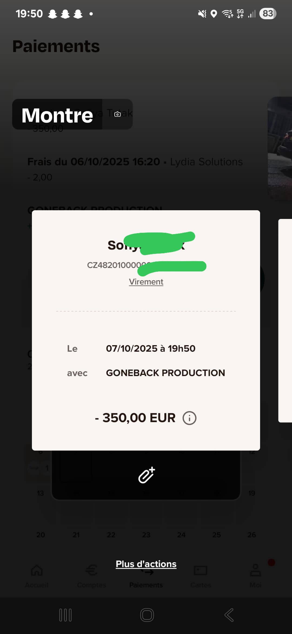The width and height of the screenshot is (292, 634).
Task: Open the photo thumbnail on the right edge
Action: [280, 148]
